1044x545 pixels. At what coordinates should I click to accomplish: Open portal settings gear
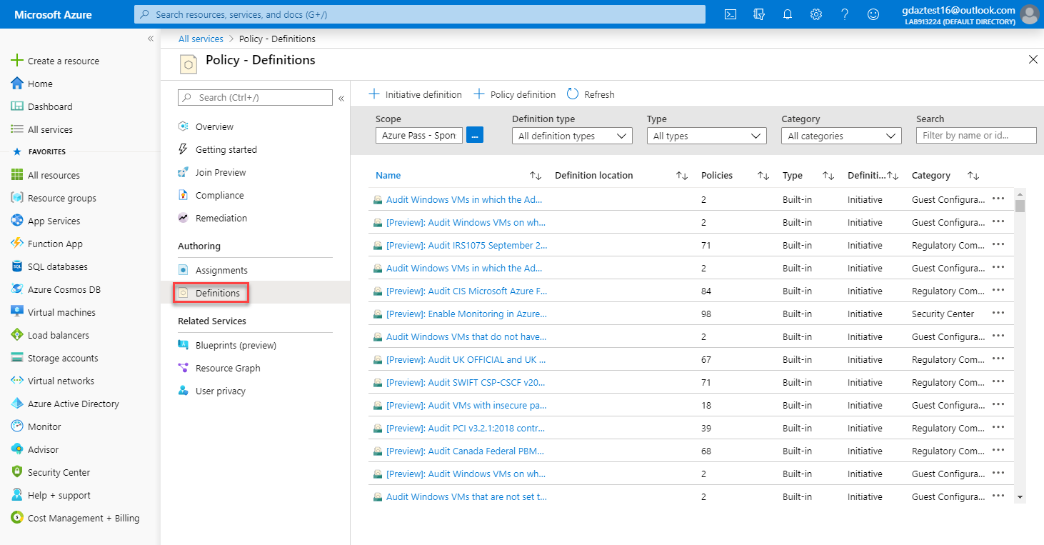[x=816, y=14]
